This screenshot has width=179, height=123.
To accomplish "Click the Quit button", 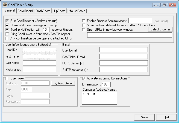I will coord(166,117).
